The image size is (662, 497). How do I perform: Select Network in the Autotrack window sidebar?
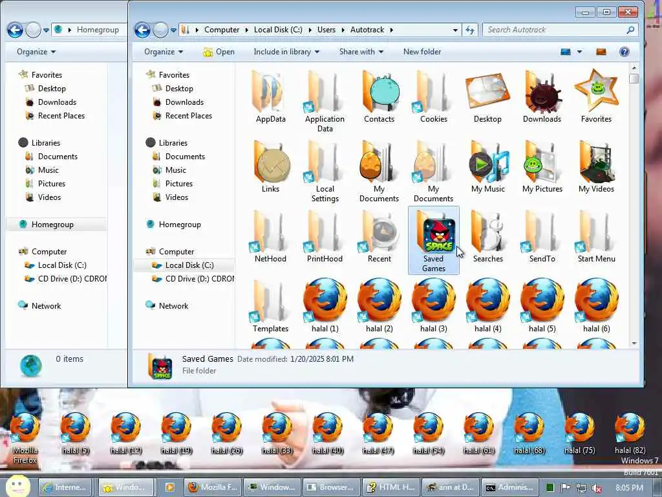tap(167, 305)
